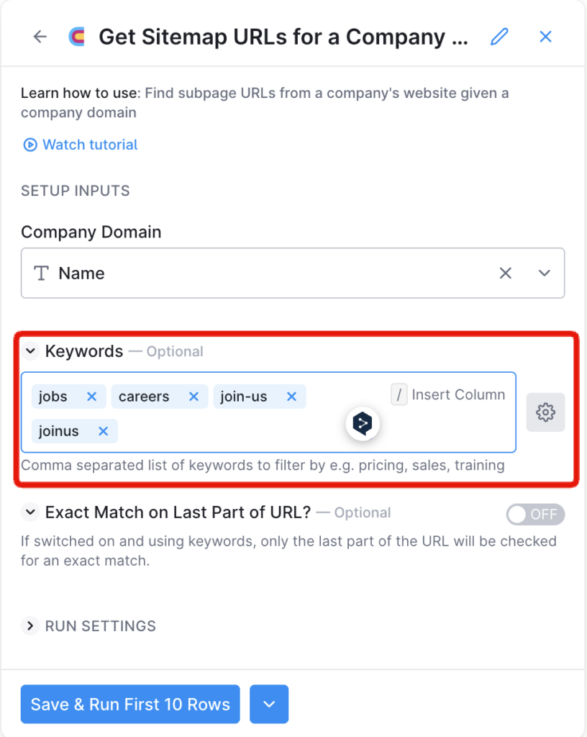Click the play icon beside Watch tutorial
The image size is (587, 737).
click(x=30, y=145)
